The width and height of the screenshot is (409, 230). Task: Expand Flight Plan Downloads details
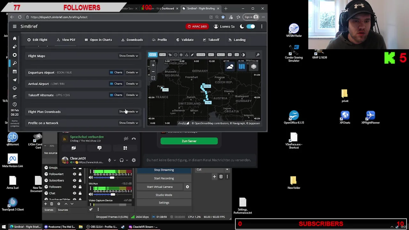point(128,111)
